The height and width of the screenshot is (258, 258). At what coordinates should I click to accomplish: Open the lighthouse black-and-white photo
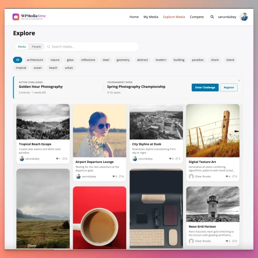tap(213, 204)
